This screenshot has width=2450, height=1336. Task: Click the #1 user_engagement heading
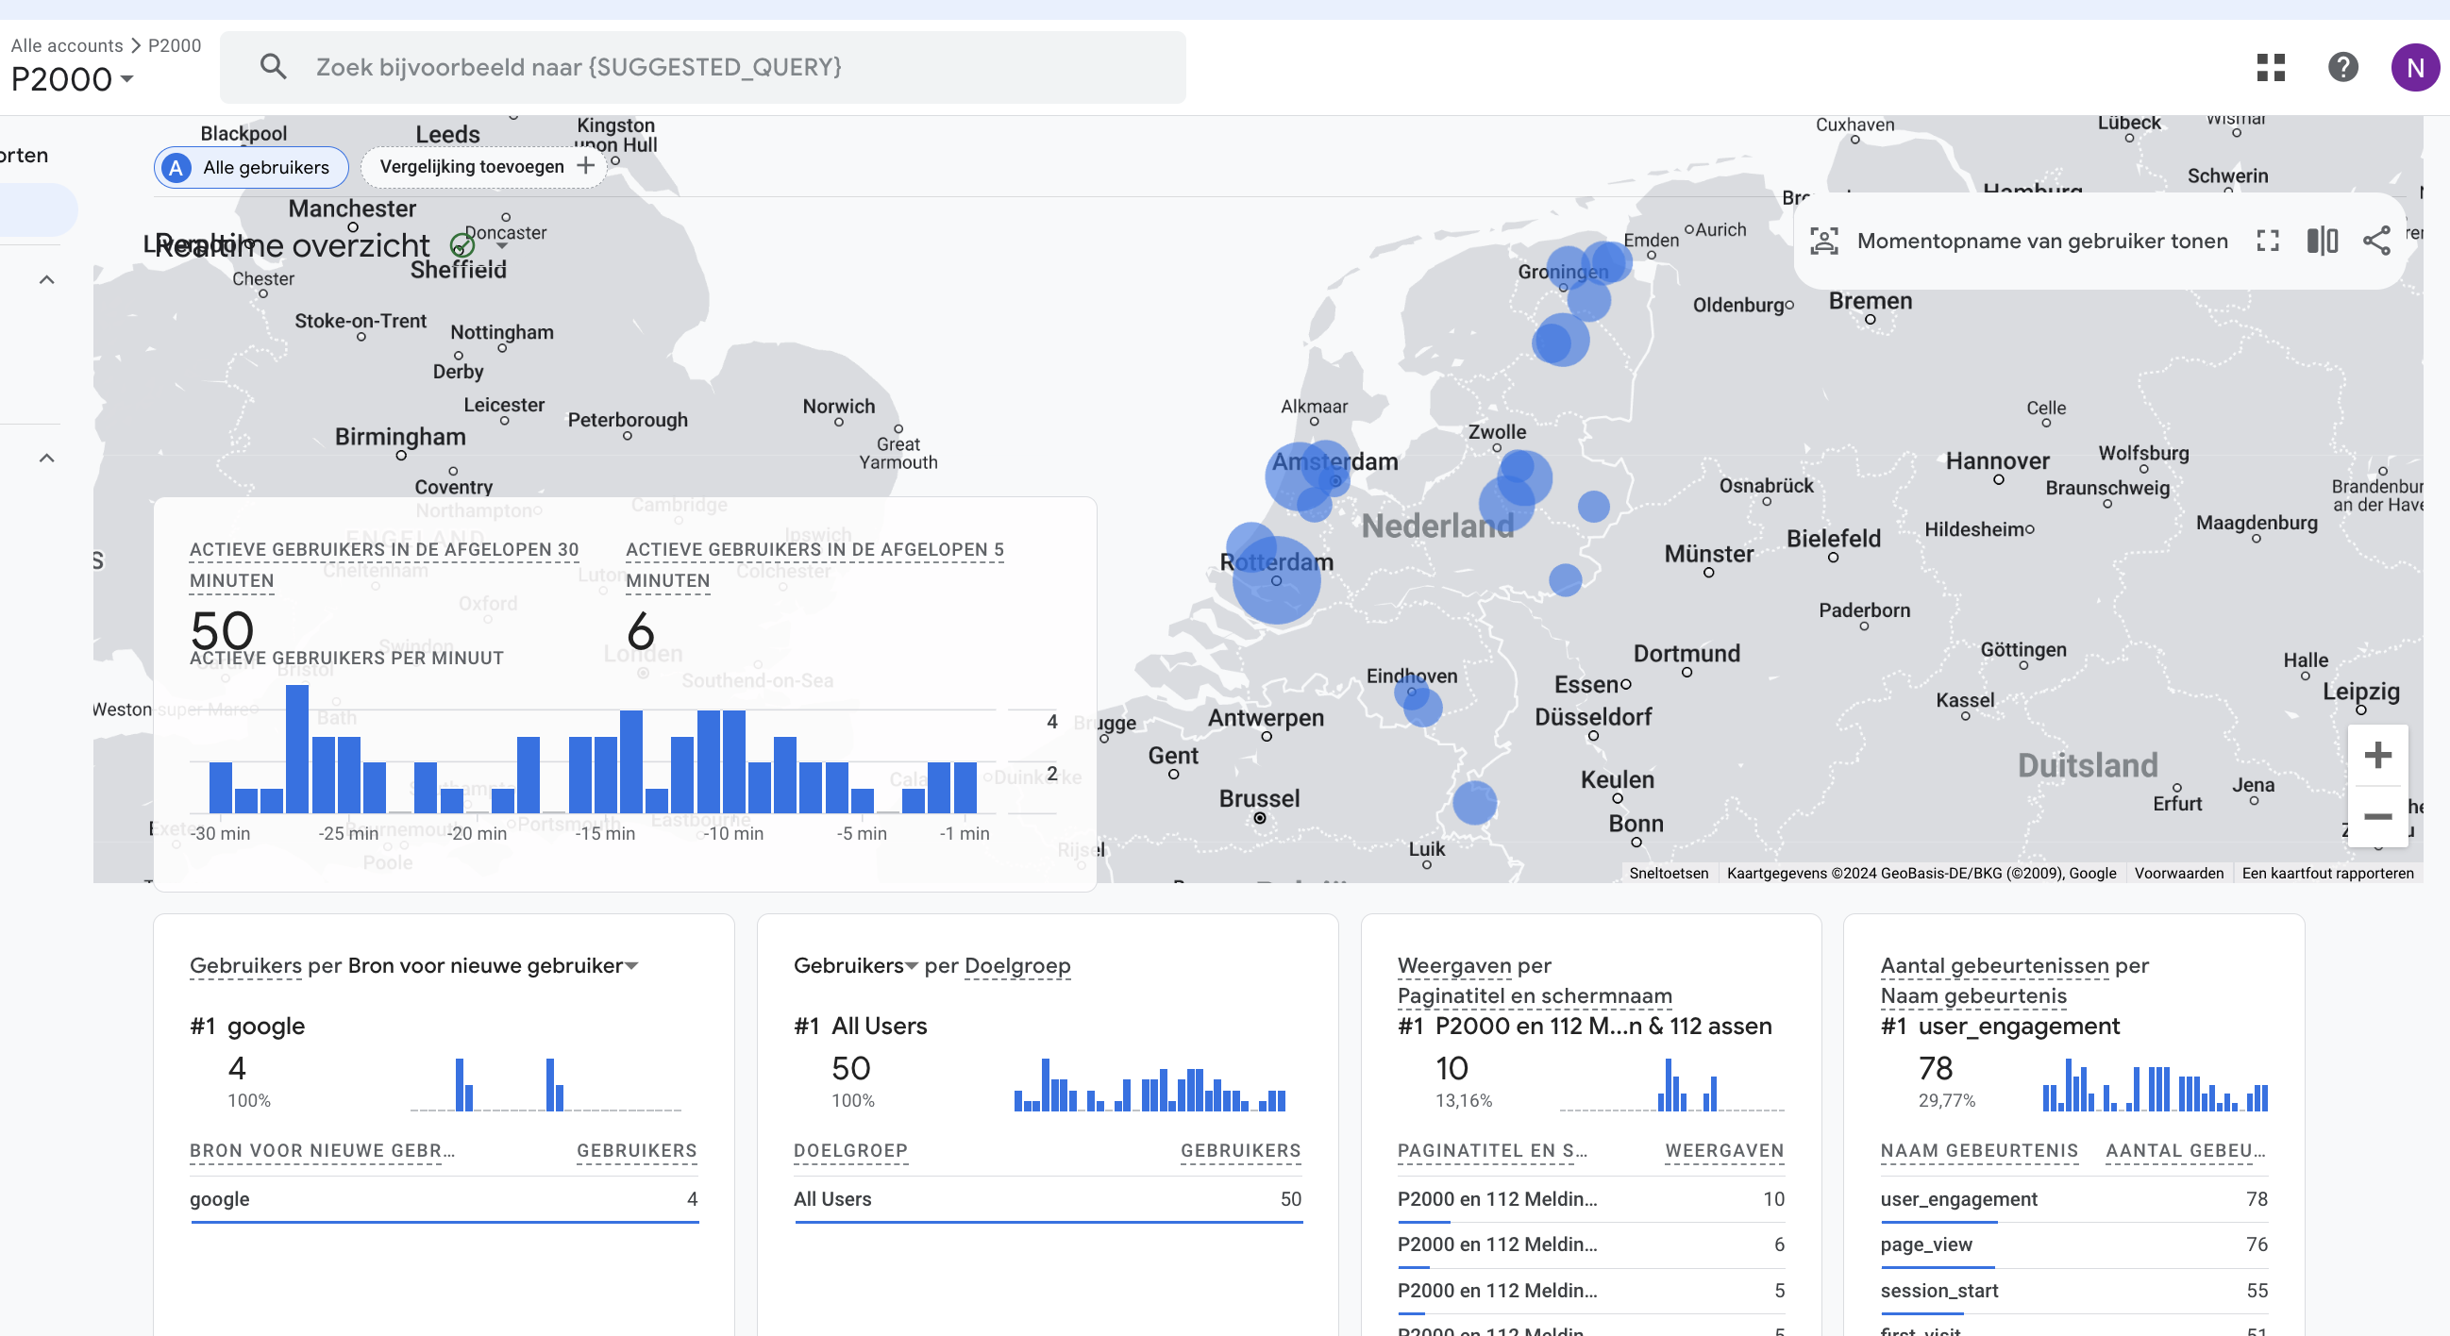1999,1026
